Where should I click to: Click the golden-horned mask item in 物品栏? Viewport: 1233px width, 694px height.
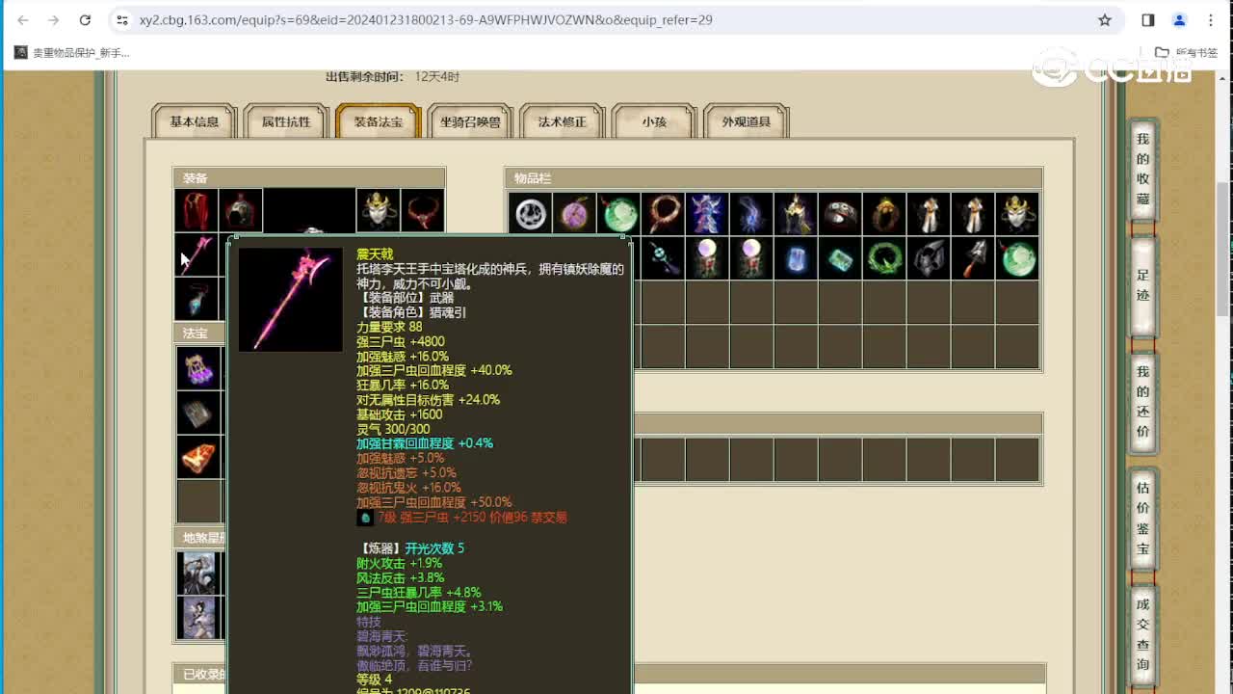1017,214
